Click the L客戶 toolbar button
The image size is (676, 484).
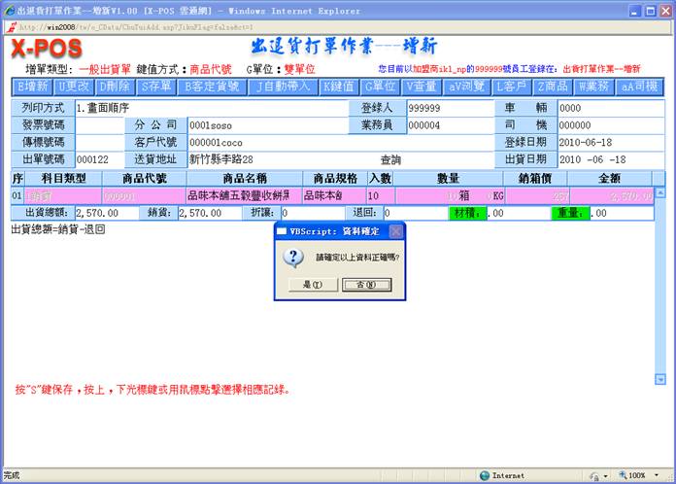(512, 86)
